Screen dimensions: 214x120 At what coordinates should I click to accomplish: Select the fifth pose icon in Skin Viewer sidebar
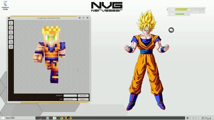coord(11,42)
